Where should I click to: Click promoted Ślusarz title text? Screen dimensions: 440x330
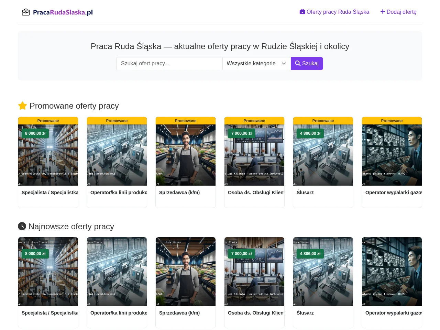tap(305, 192)
